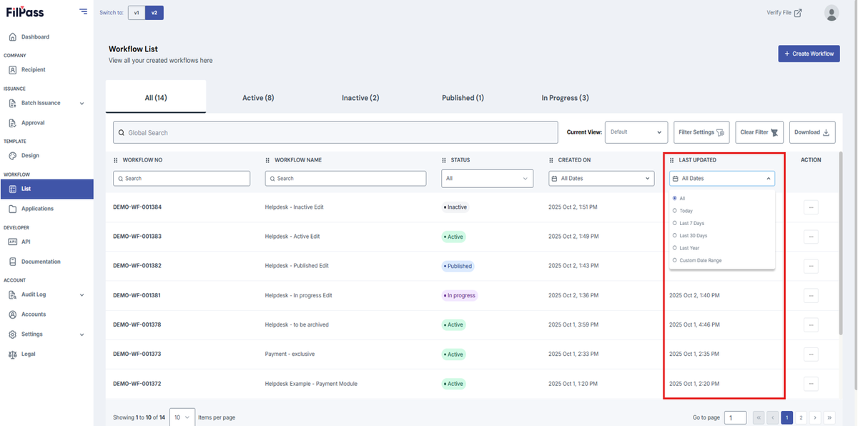Click the Legal scales icon
The height and width of the screenshot is (426, 858).
pos(13,354)
